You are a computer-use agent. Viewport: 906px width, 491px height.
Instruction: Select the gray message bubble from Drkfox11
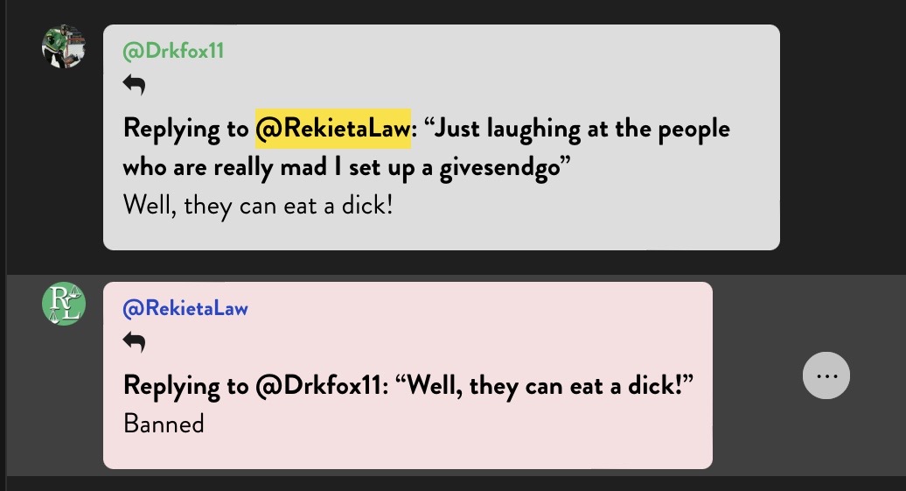click(x=442, y=137)
